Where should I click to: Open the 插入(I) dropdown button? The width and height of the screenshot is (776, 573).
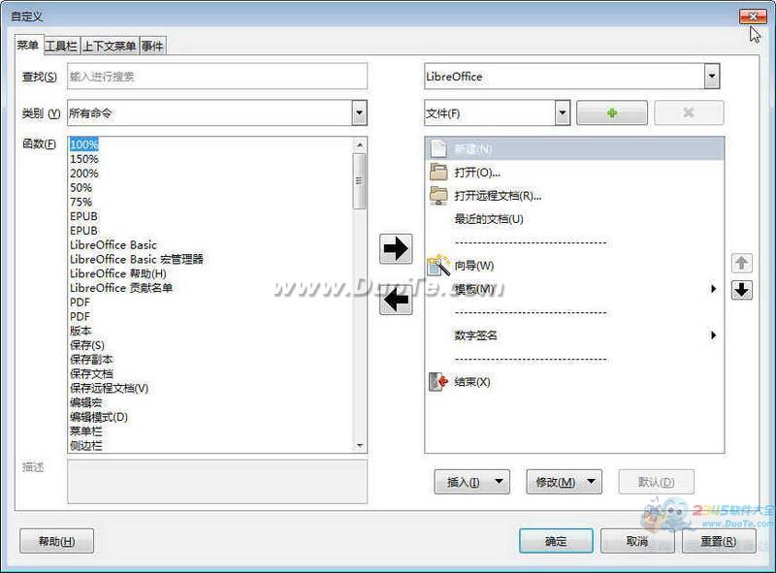coord(471,482)
